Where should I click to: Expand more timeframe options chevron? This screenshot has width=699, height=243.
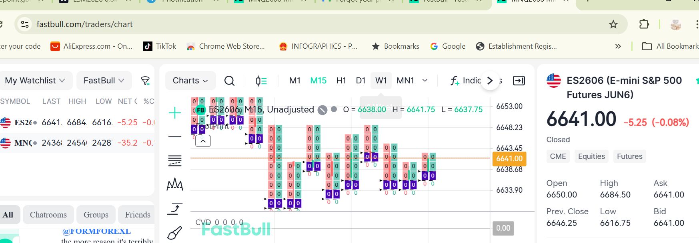click(425, 81)
